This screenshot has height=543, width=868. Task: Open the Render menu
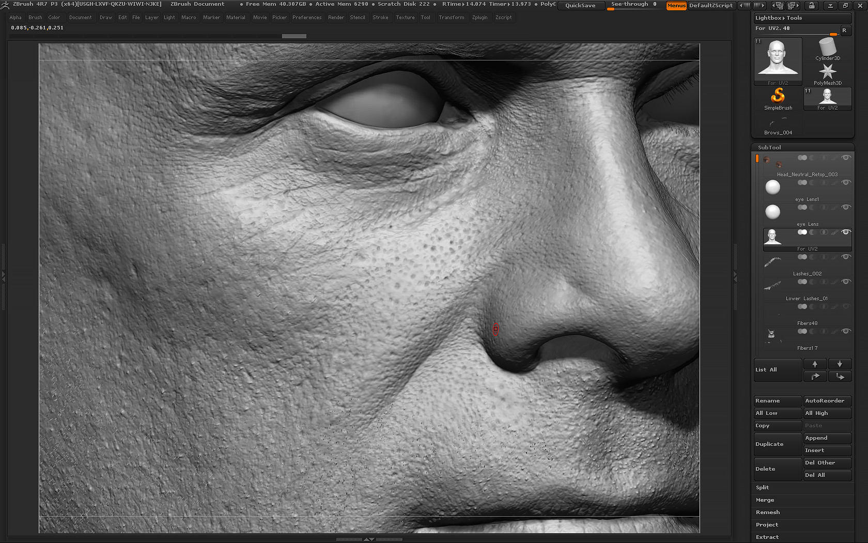[336, 17]
